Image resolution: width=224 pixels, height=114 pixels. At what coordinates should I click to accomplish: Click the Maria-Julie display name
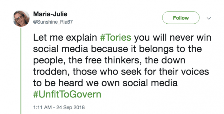click(50, 14)
